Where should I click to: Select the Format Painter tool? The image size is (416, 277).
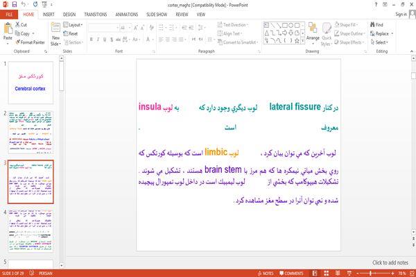(31, 42)
